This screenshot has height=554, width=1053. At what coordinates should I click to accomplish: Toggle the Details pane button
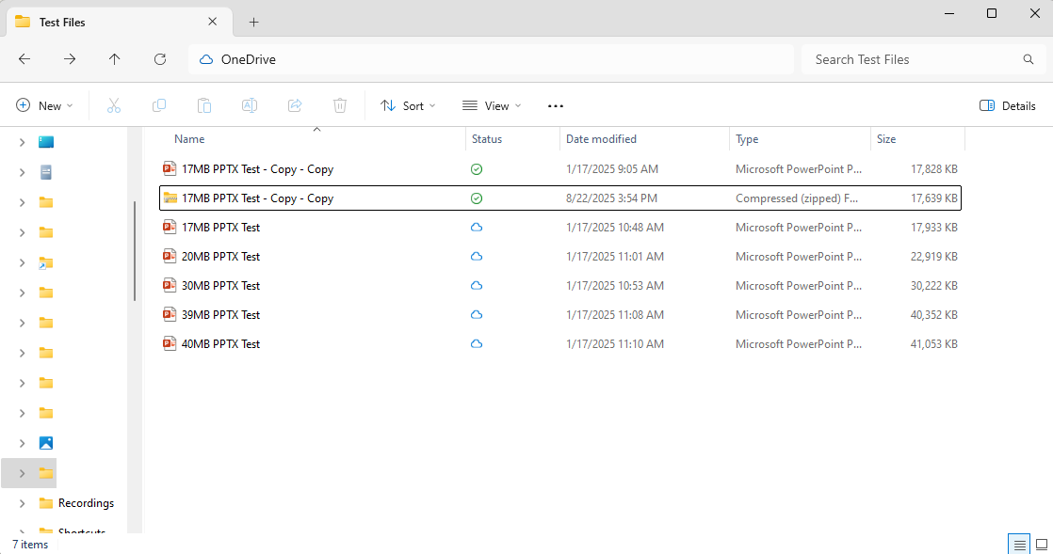click(x=1008, y=106)
